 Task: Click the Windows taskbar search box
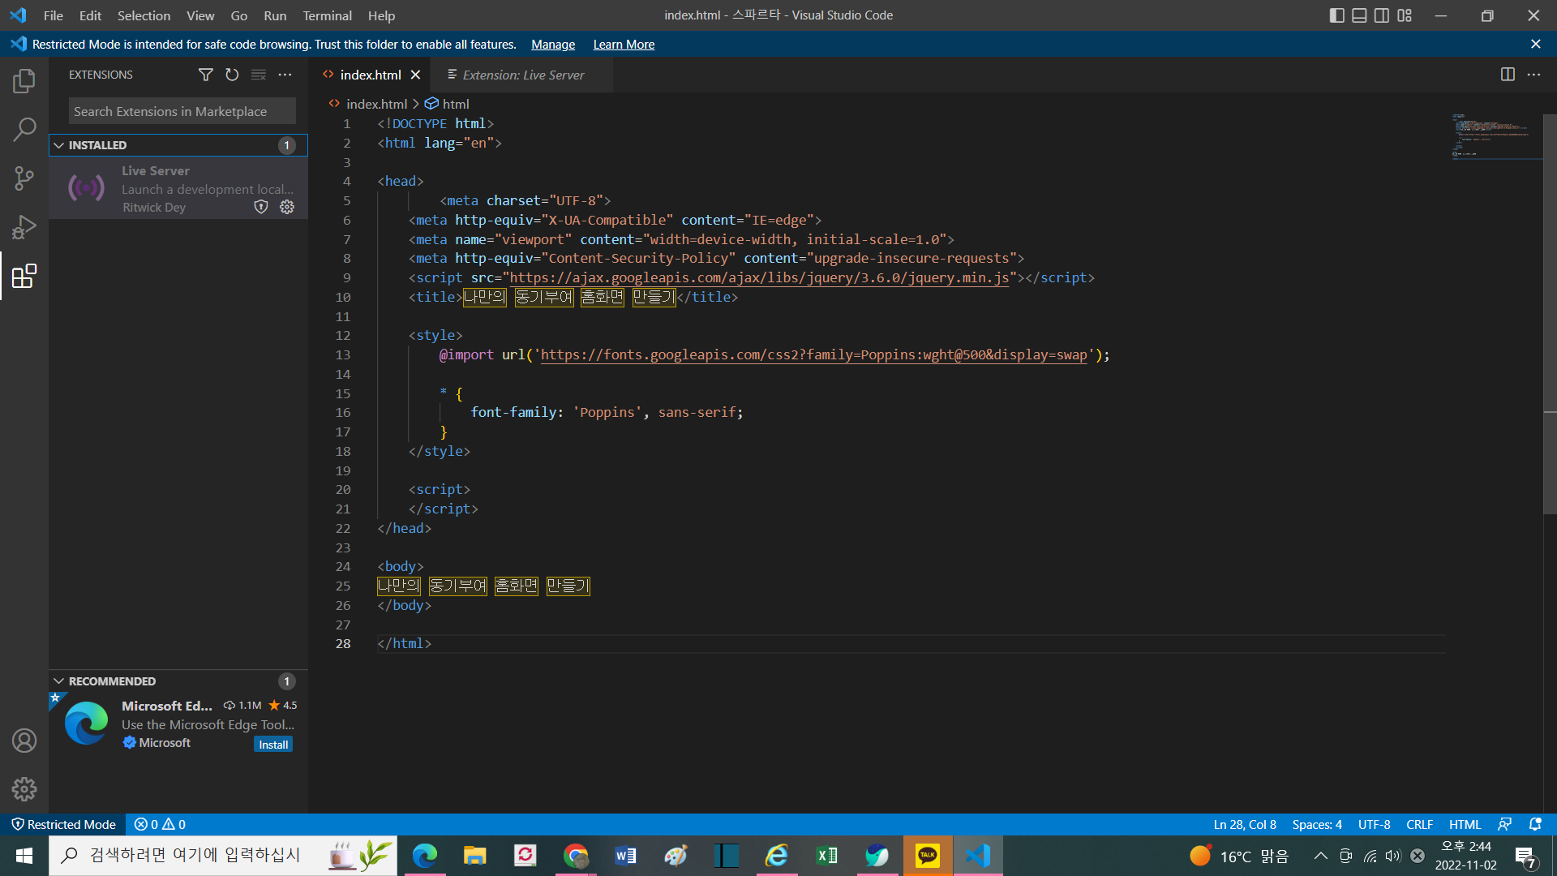coord(223,856)
